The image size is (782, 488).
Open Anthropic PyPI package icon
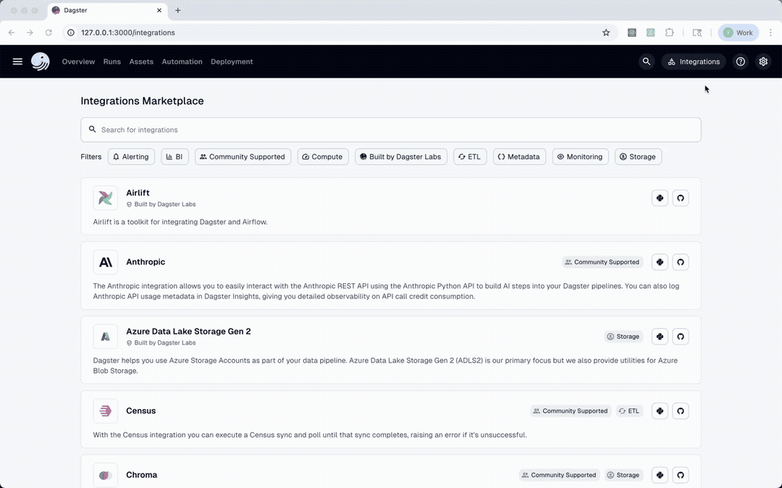tap(660, 261)
